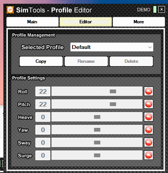The height and width of the screenshot is (173, 168).
Task: Reset the Sway value with red arrow icon
Action: click(148, 143)
